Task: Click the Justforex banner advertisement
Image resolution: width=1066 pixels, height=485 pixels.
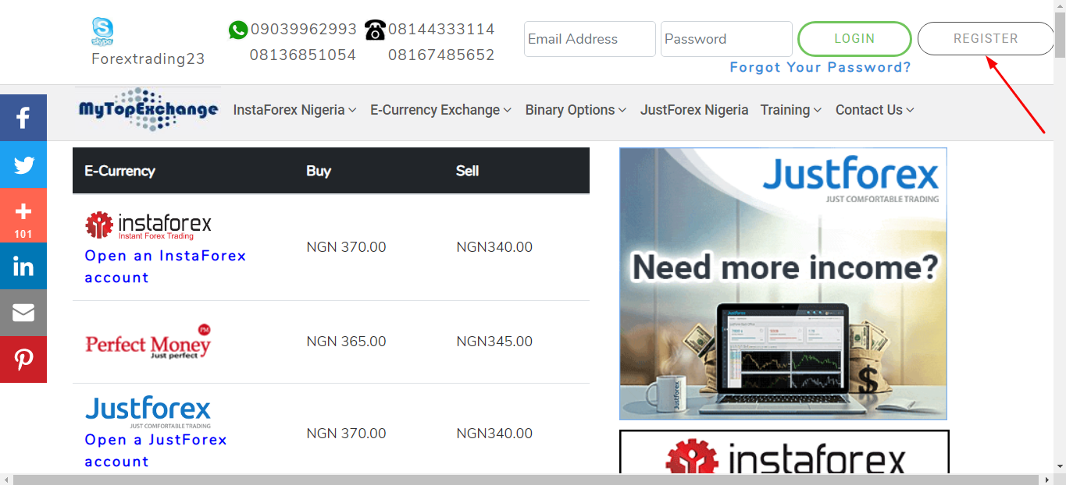Action: pos(783,284)
